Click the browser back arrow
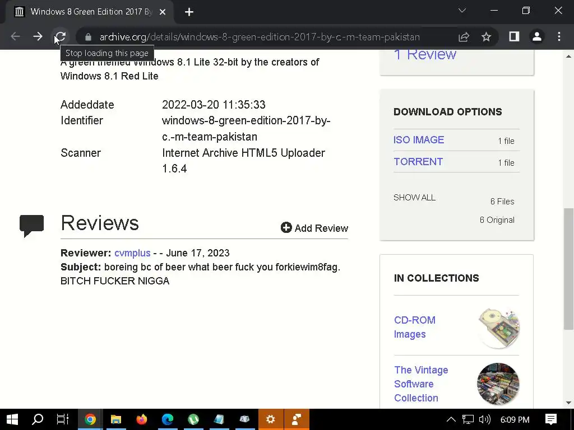Image resolution: width=574 pixels, height=430 pixels. click(x=15, y=36)
